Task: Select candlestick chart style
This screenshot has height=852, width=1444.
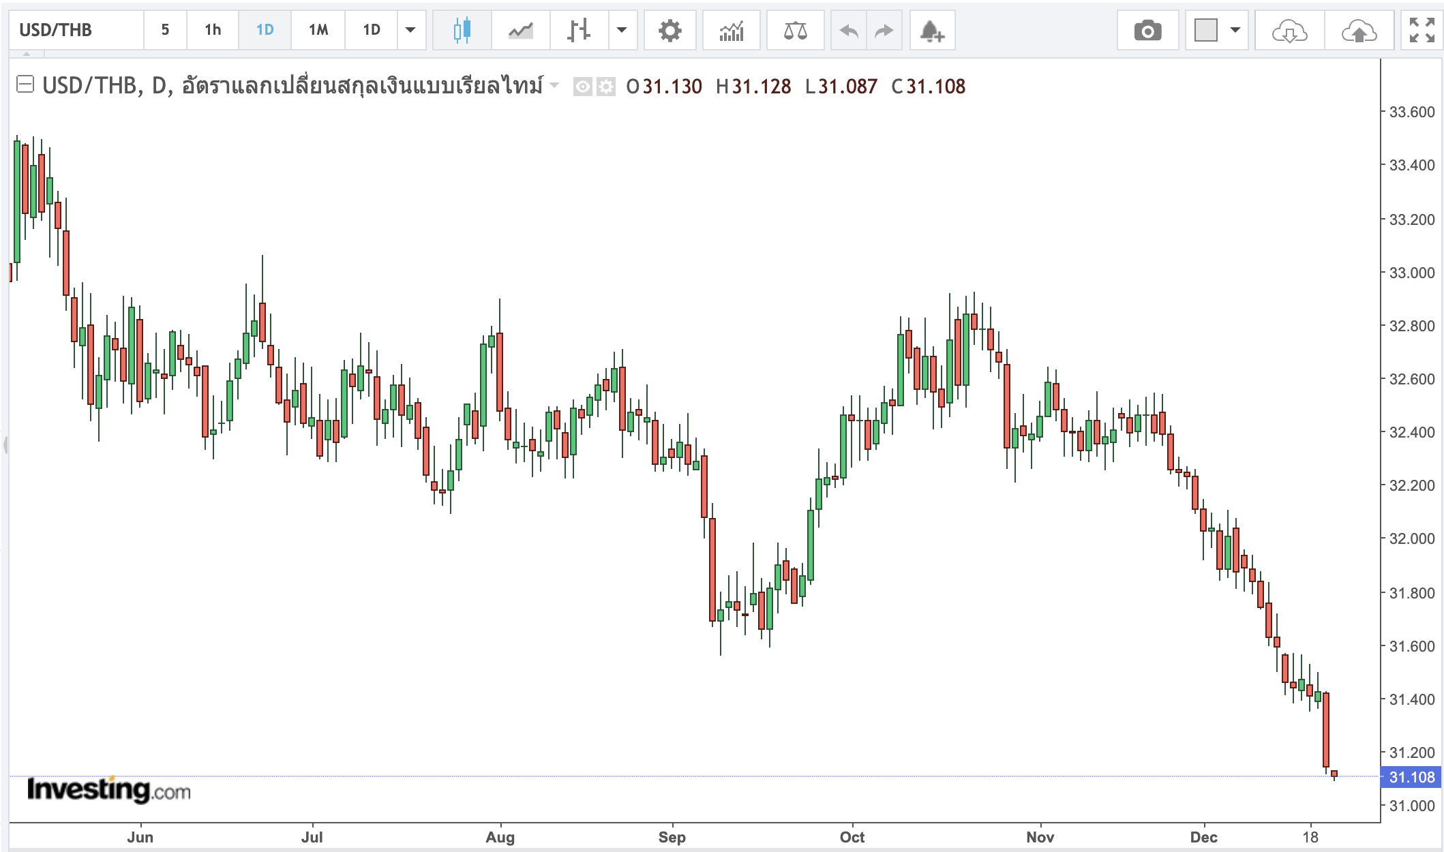Action: click(x=462, y=30)
